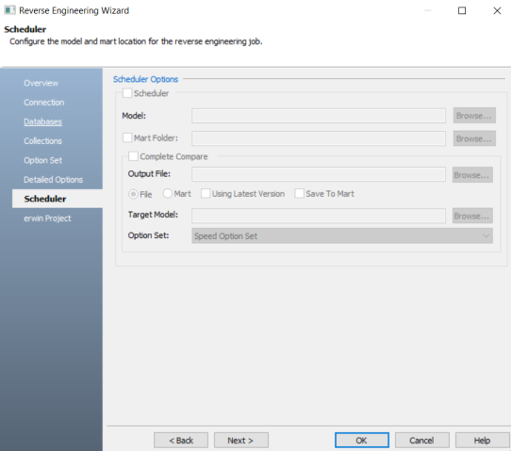The height and width of the screenshot is (451, 511).
Task: Select the File radio button
Action: click(x=133, y=194)
